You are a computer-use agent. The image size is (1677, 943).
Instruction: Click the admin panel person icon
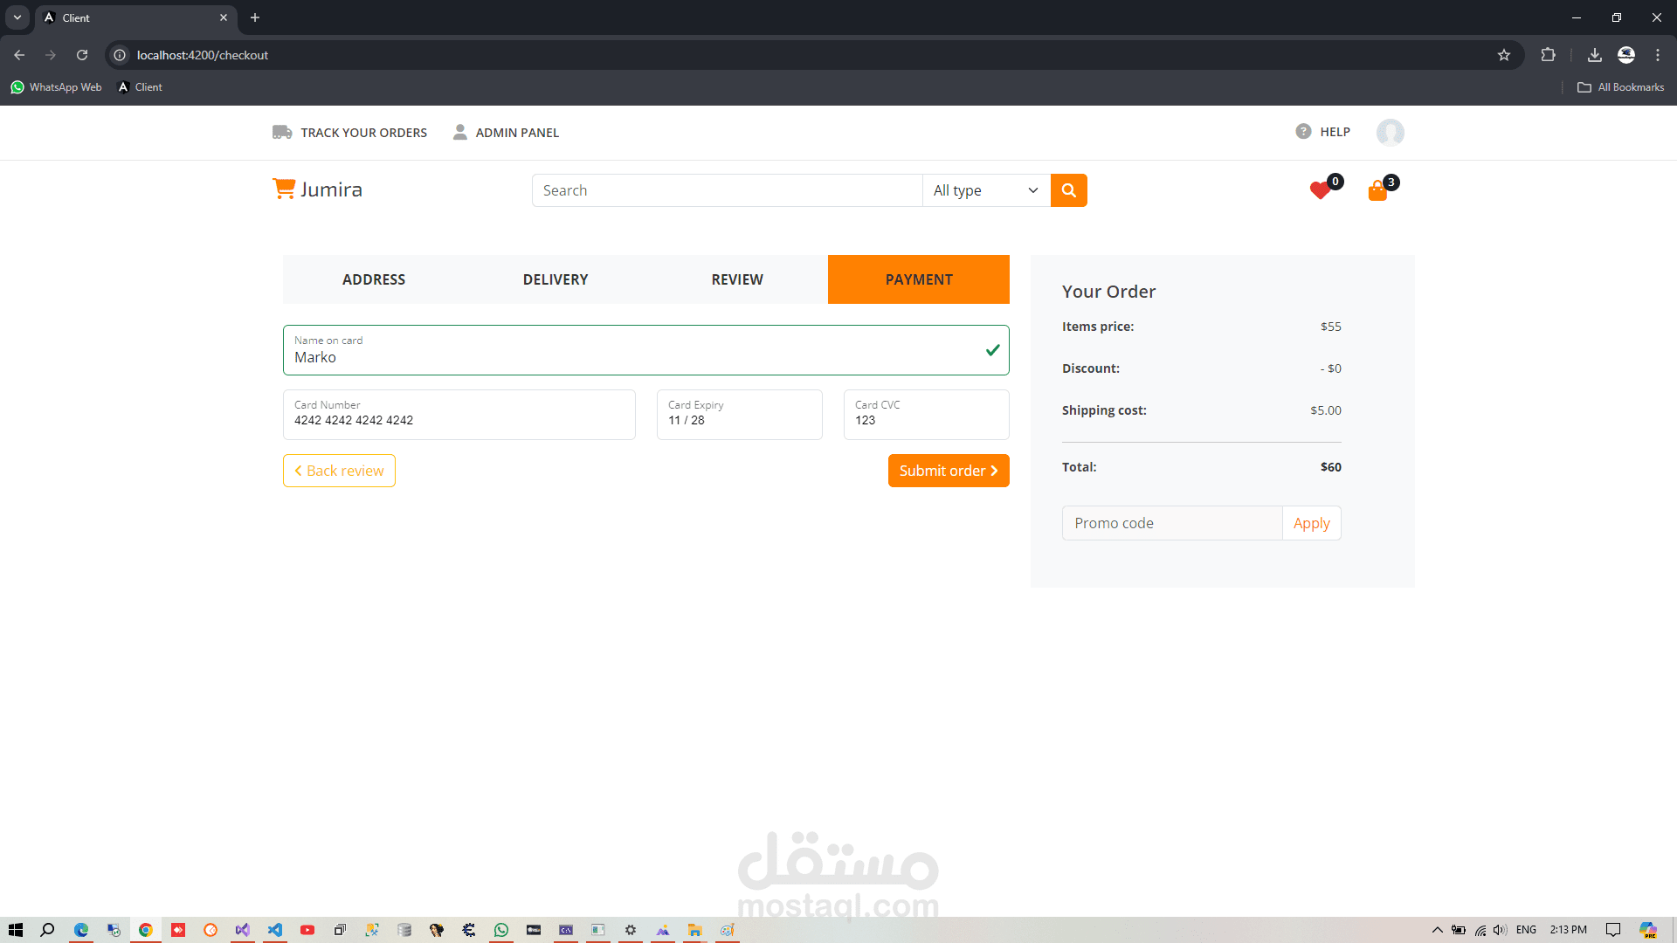click(x=460, y=133)
